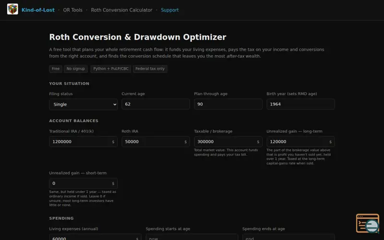Click the Total market value help text

click(226, 152)
